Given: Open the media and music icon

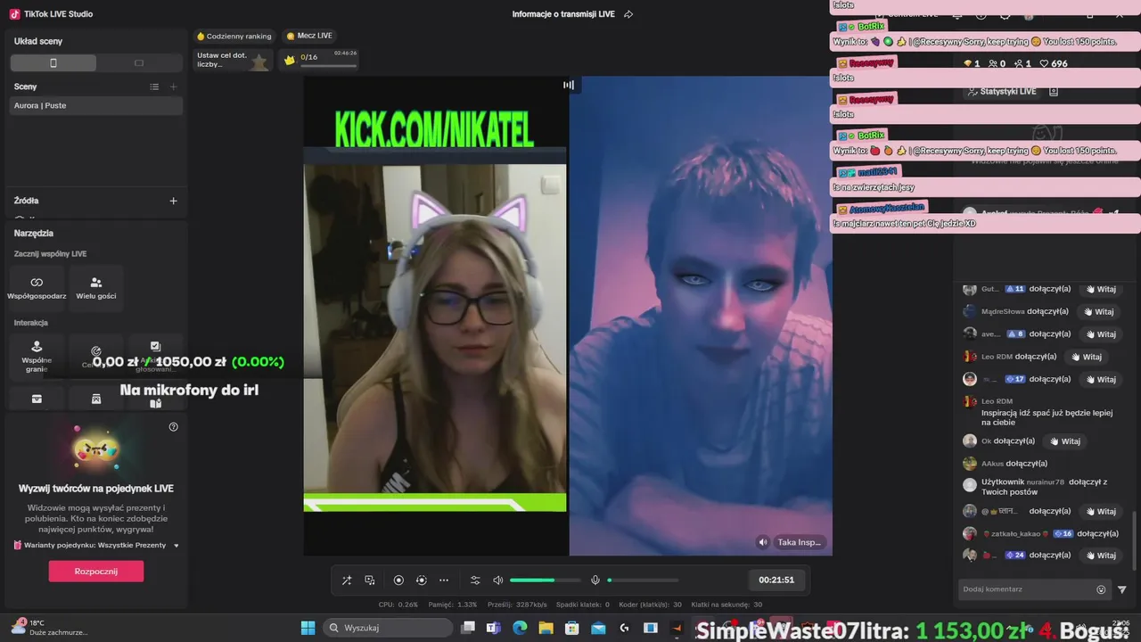Looking at the screenshot, I should [x=370, y=580].
